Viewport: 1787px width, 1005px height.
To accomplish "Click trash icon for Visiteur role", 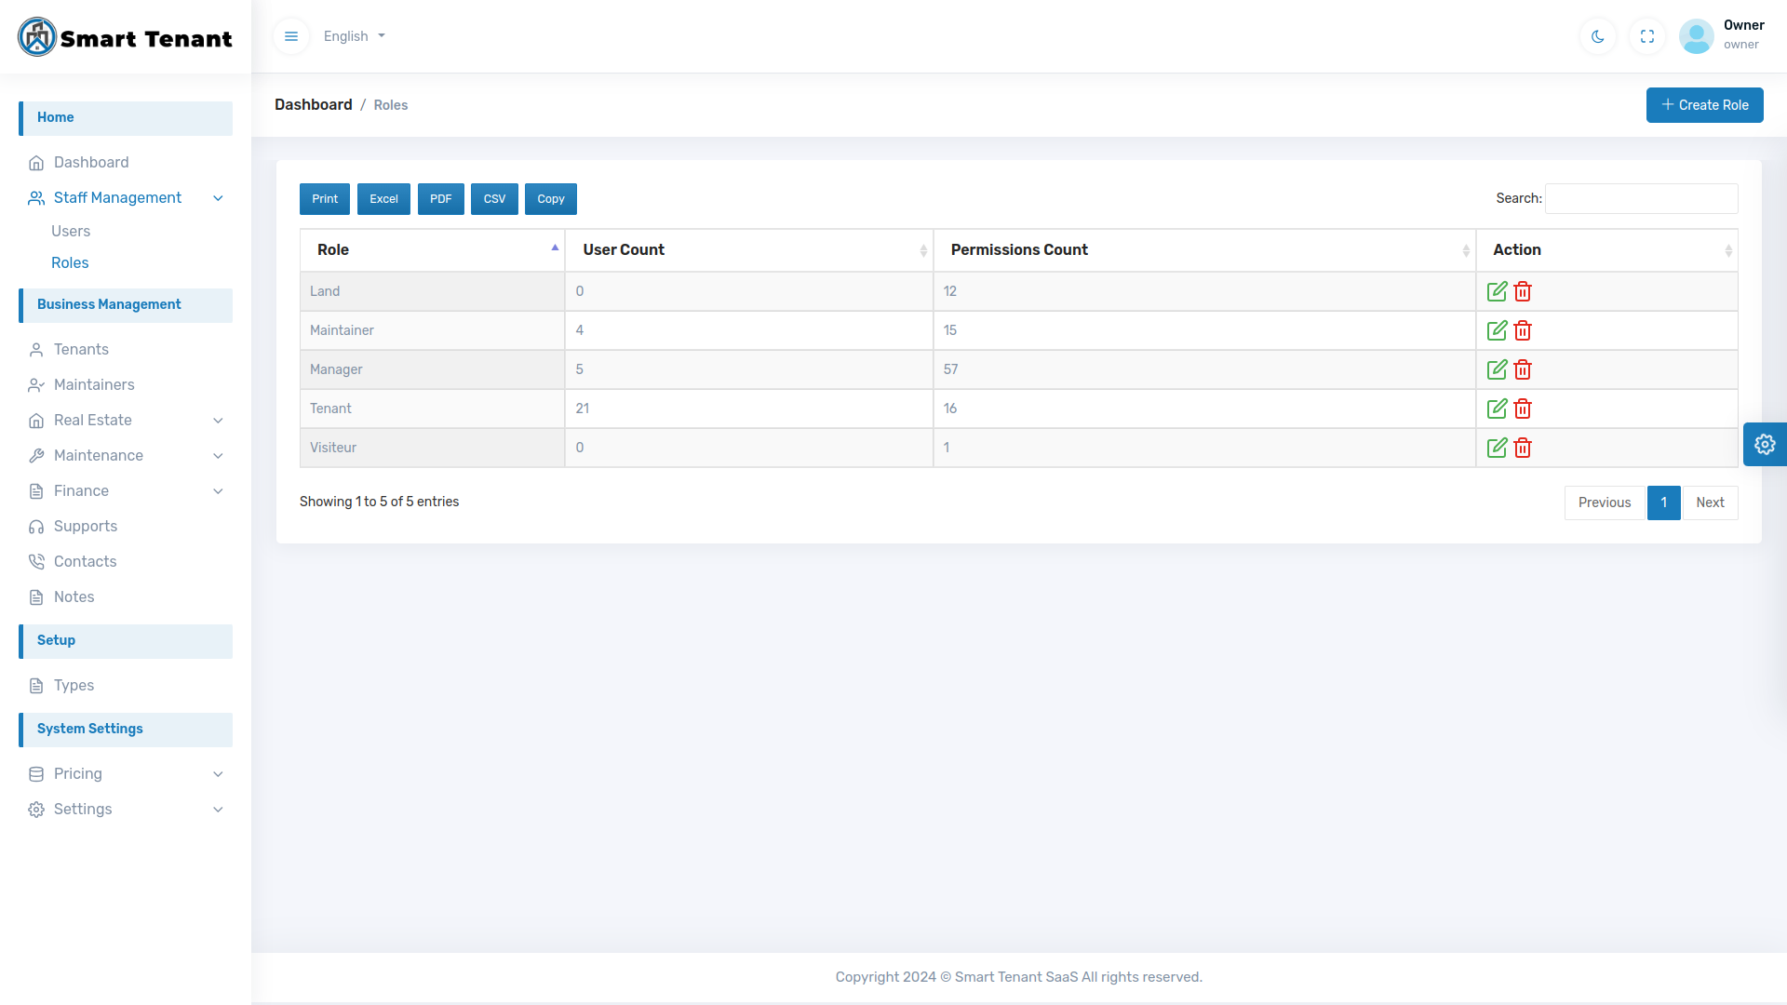I will coord(1523,448).
